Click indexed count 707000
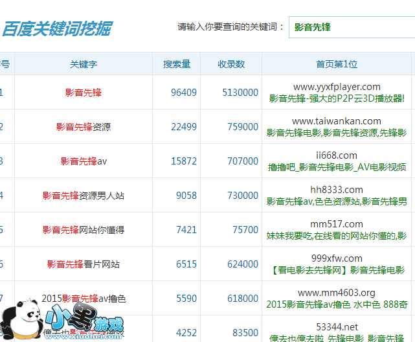Screen dimensions: 415x342 coord(243,161)
